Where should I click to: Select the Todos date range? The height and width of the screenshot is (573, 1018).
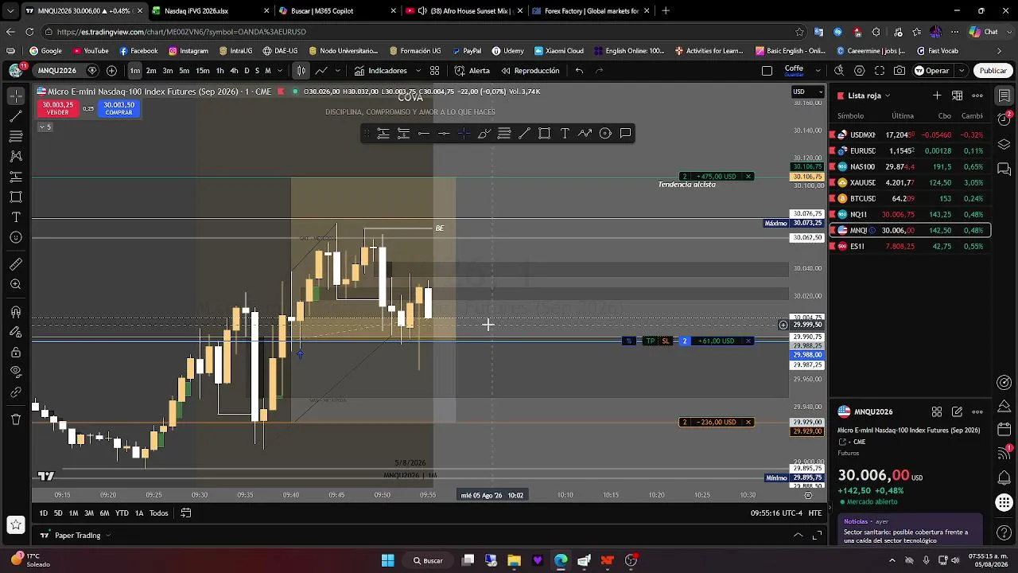(159, 513)
